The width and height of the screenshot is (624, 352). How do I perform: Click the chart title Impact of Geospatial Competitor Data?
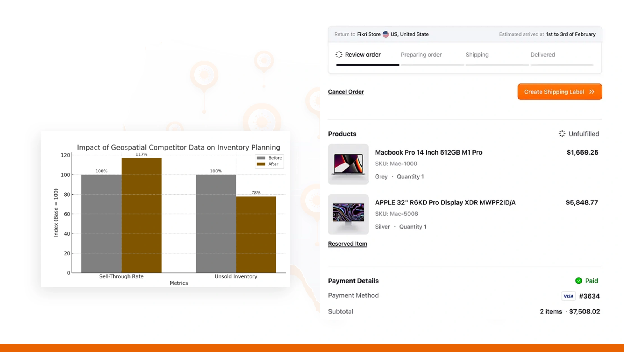click(x=179, y=147)
